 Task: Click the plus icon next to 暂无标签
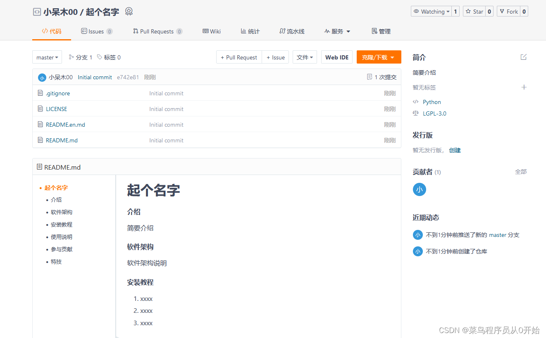point(524,87)
